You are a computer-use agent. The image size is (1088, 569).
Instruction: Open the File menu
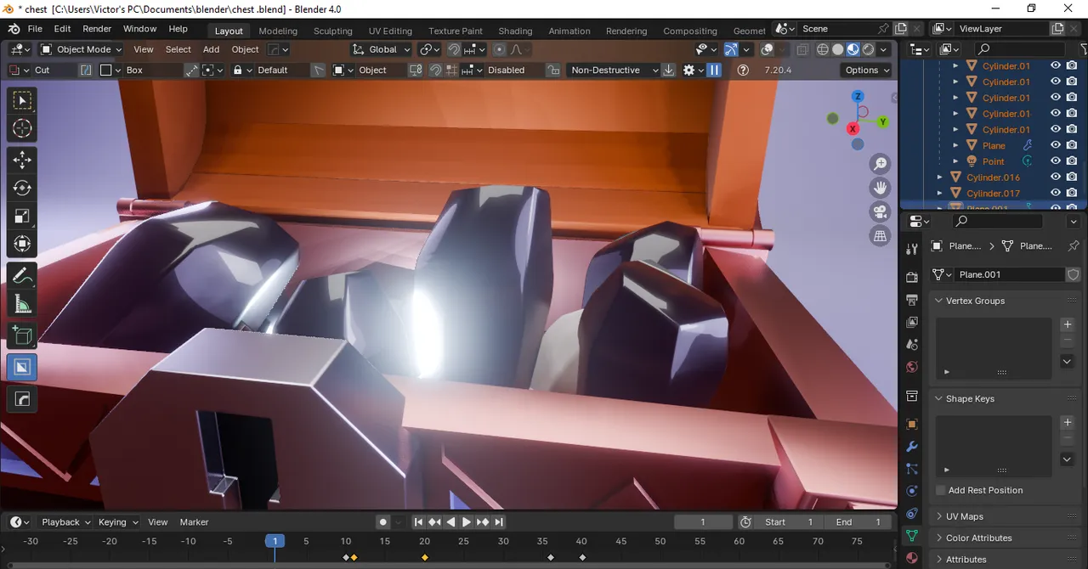(x=35, y=29)
